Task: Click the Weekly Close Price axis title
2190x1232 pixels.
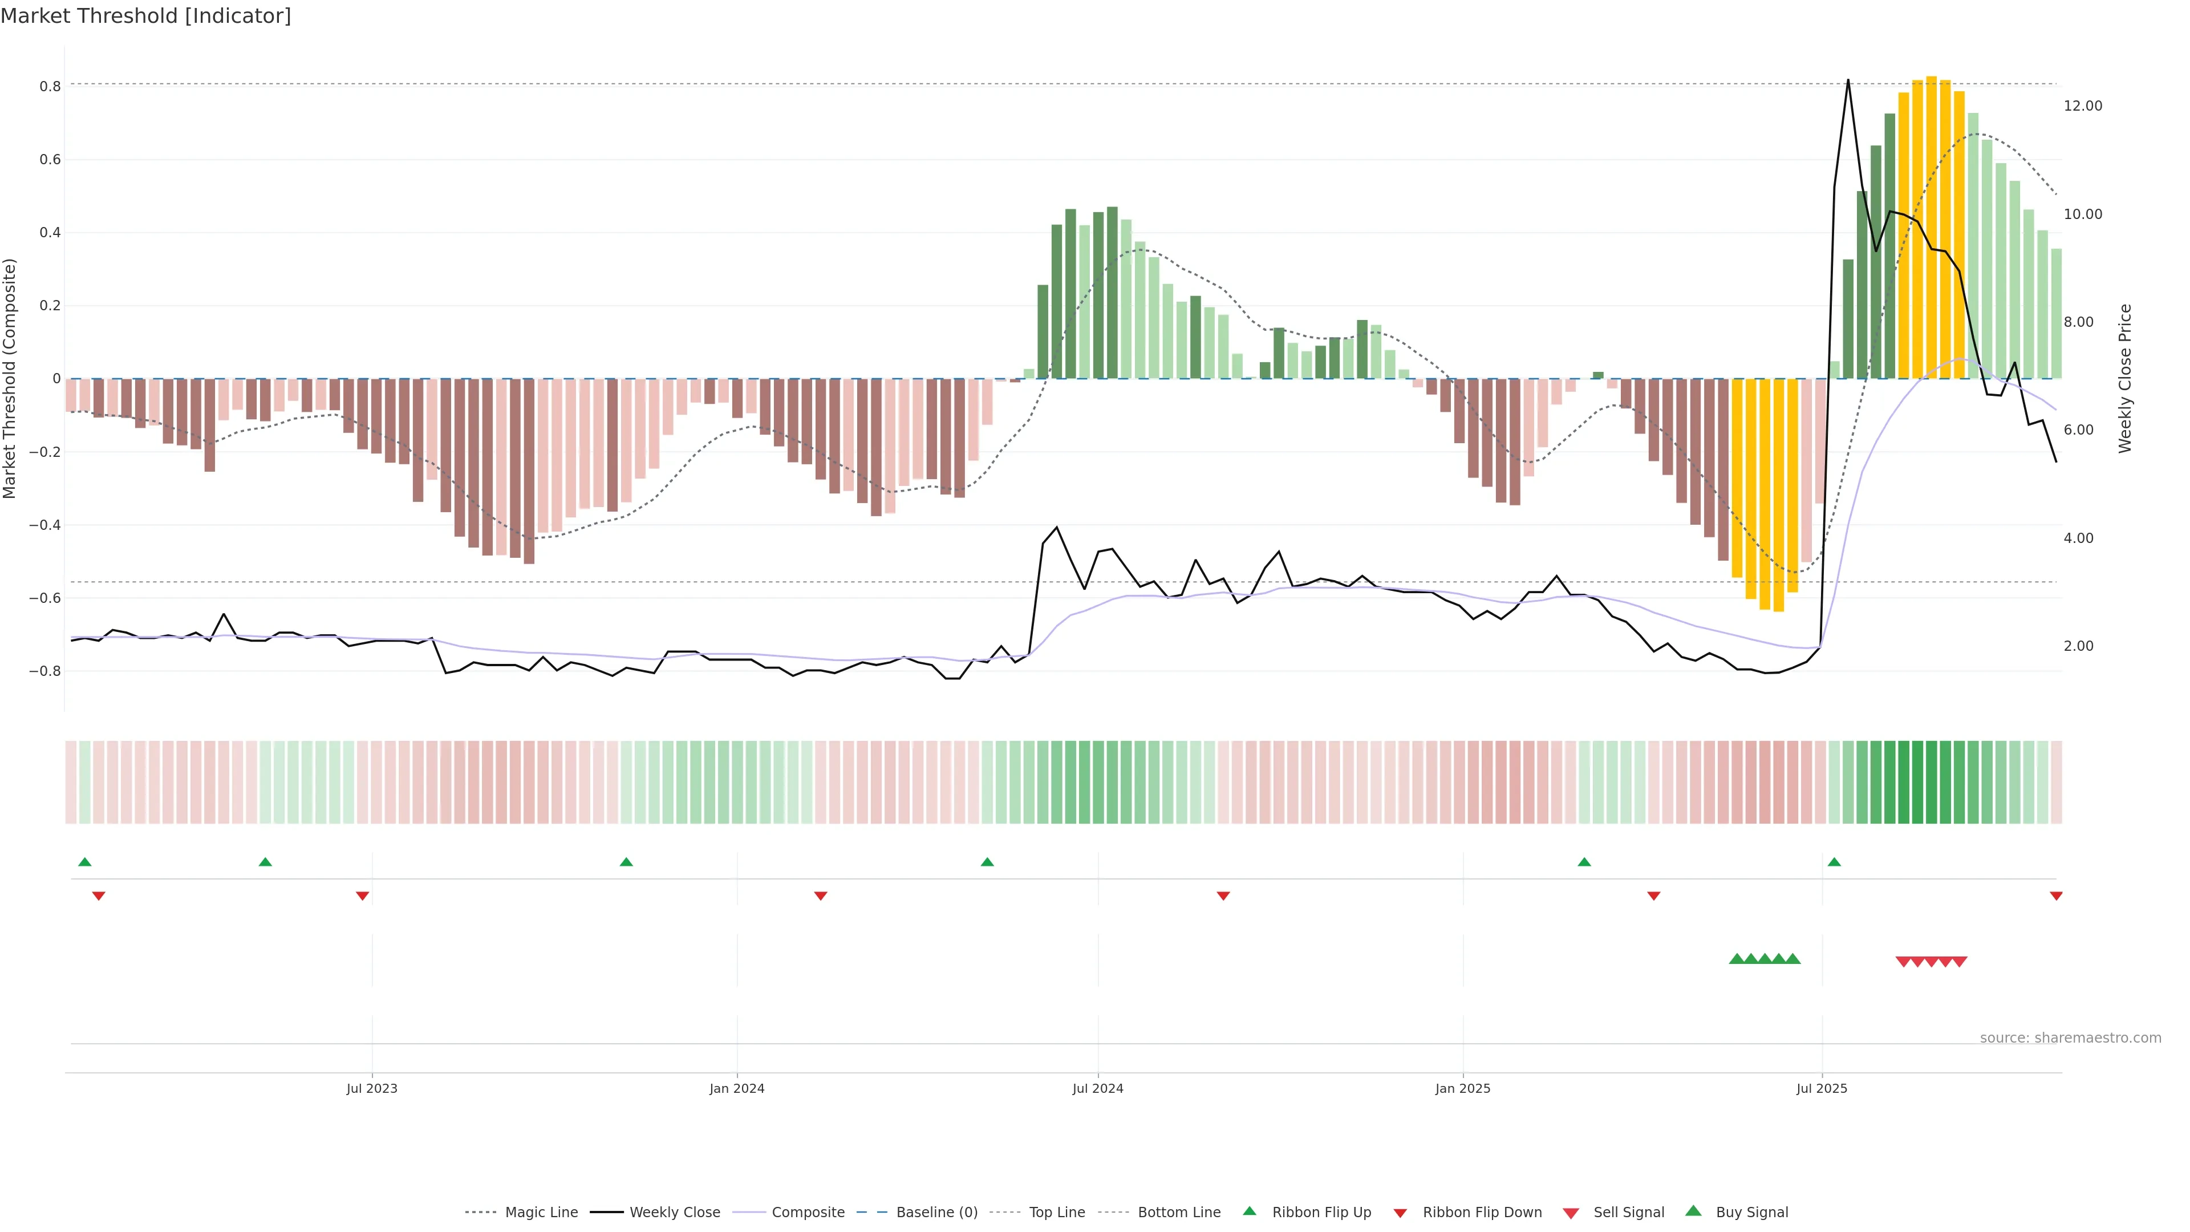Action: (x=2124, y=378)
